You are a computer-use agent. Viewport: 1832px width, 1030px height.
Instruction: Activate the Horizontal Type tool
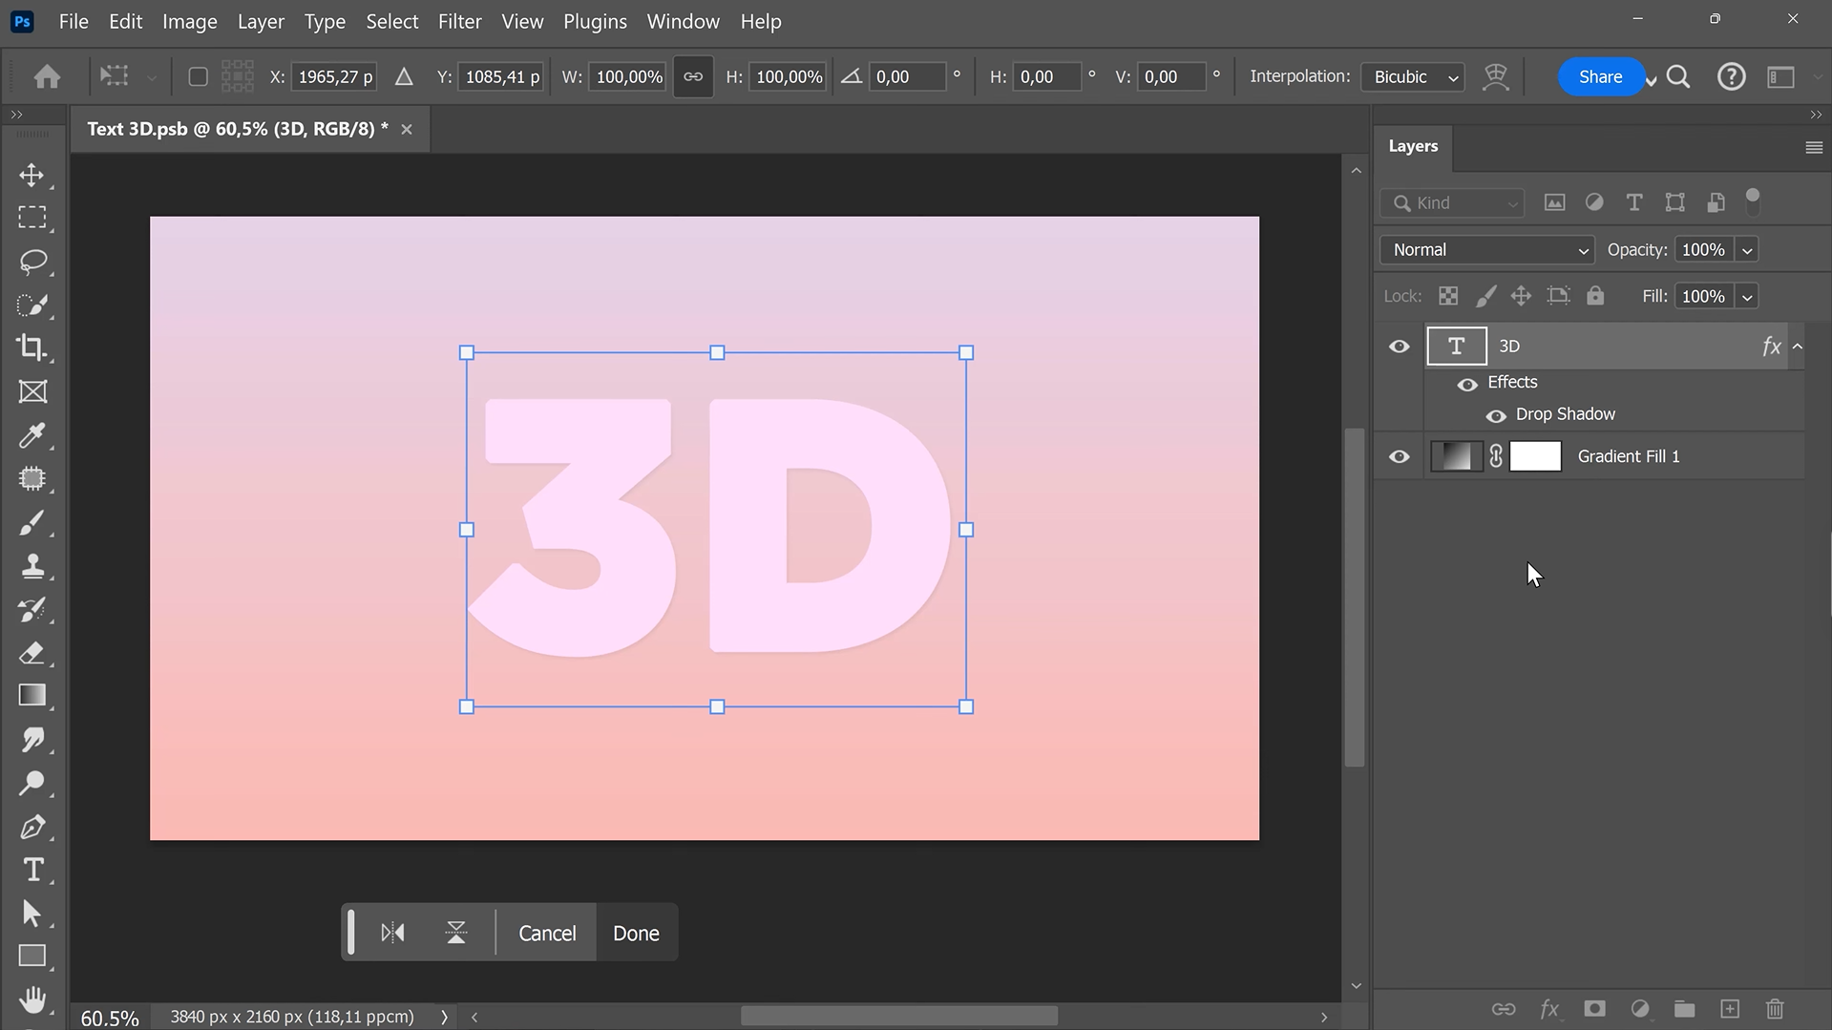pyautogui.click(x=32, y=870)
